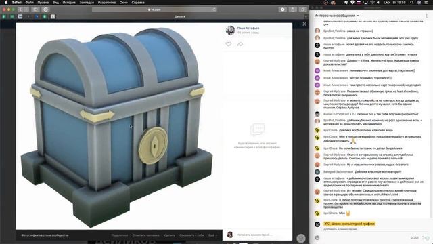Click 'Отметить человека' below the photo

coord(145,235)
